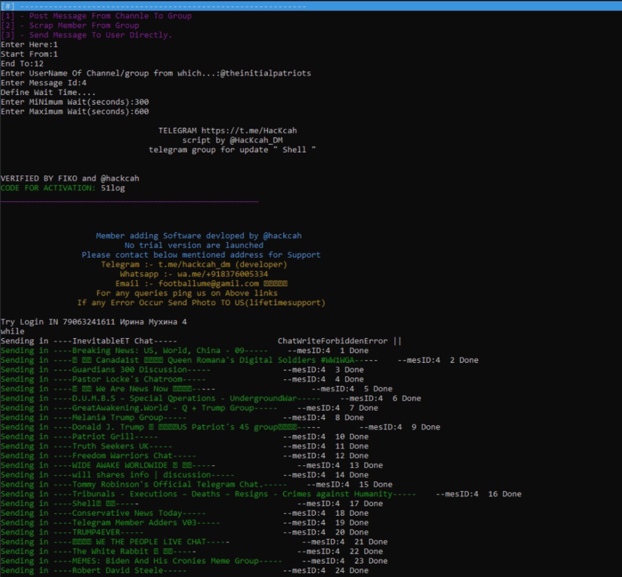Click the 'Donald J. Trump' US Patriot's line
Viewport: 622px width, 577px height.
pos(221,427)
